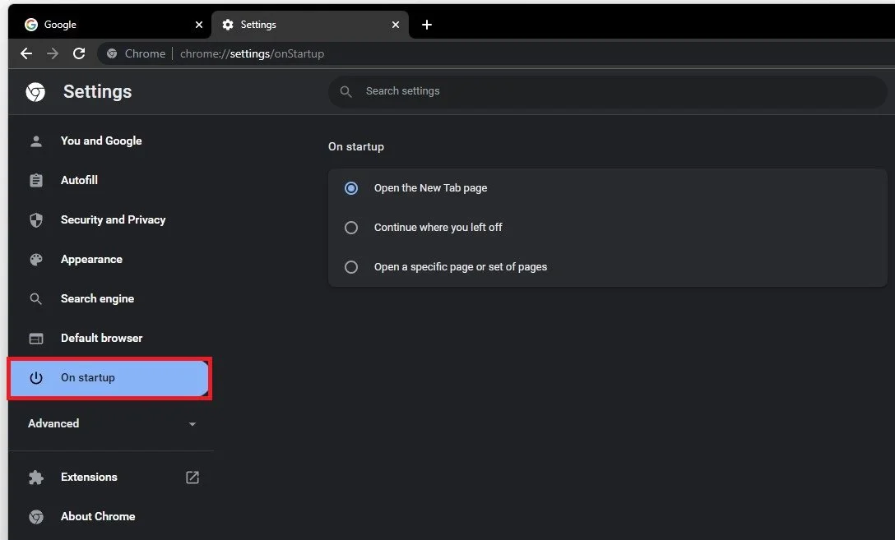This screenshot has width=895, height=540.
Task: Click the Advanced dropdown arrow
Action: point(192,424)
